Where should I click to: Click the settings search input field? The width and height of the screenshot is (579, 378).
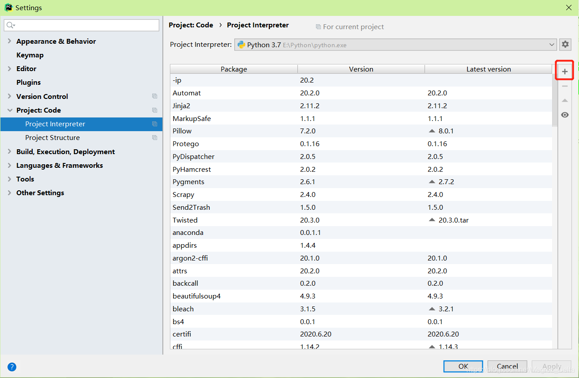(82, 26)
